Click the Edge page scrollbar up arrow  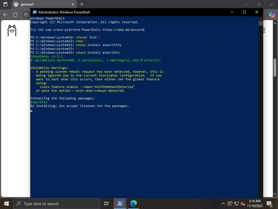pyautogui.click(x=275, y=23)
